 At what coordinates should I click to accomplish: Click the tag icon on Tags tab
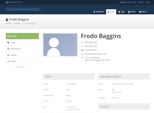(x=119, y=12)
